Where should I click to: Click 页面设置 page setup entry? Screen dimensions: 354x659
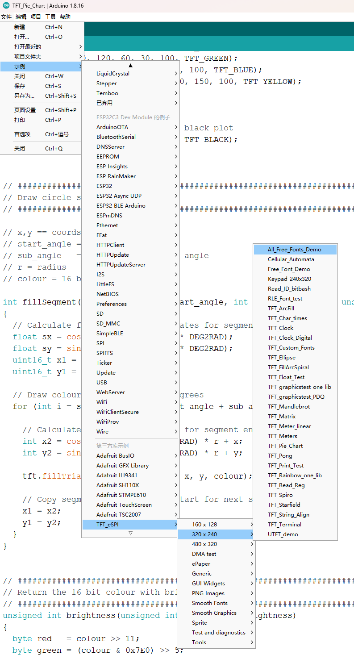click(25, 110)
